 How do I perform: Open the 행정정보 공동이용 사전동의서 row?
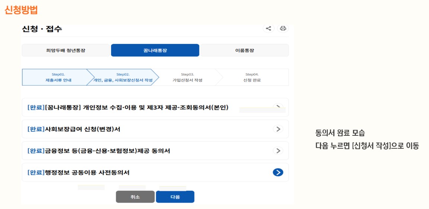pos(155,173)
